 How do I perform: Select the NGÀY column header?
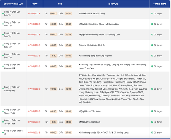coord(35,4)
